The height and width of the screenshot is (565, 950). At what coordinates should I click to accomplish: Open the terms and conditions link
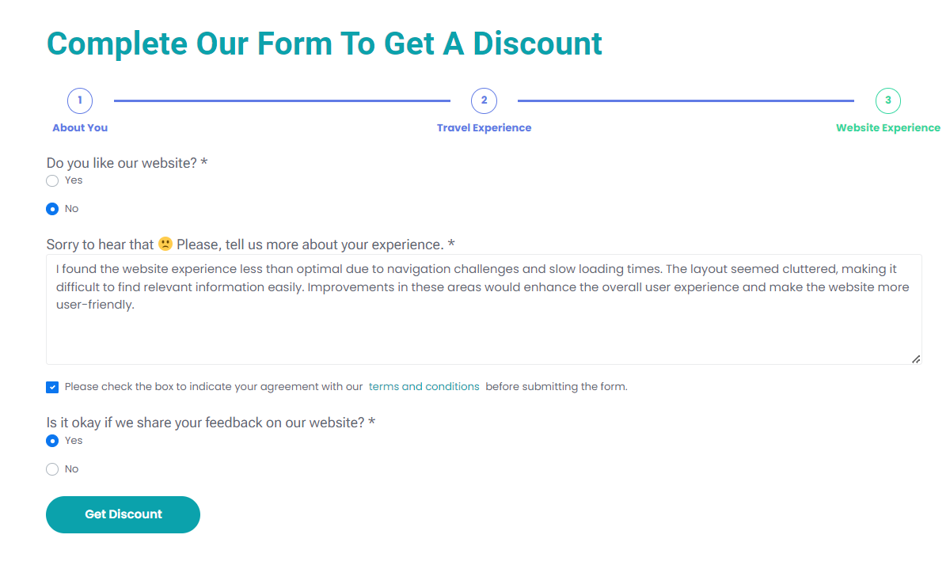pos(424,386)
